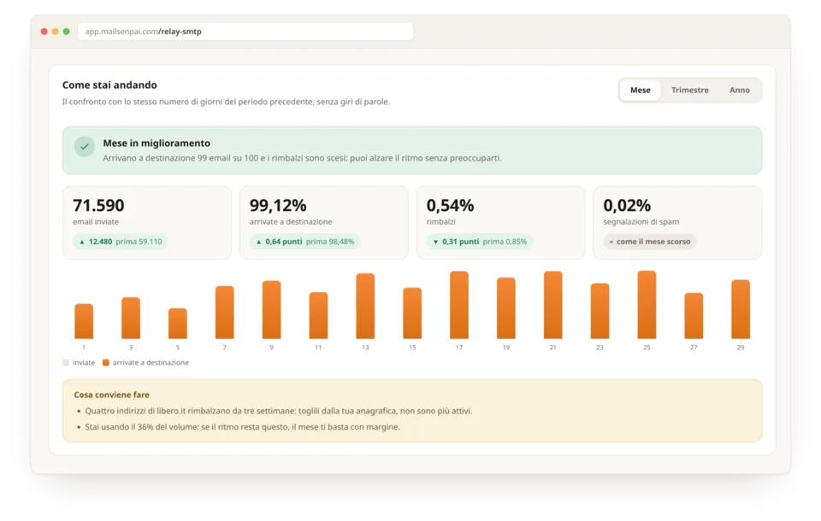
Task: Click the bar for day 29
Action: click(x=741, y=310)
